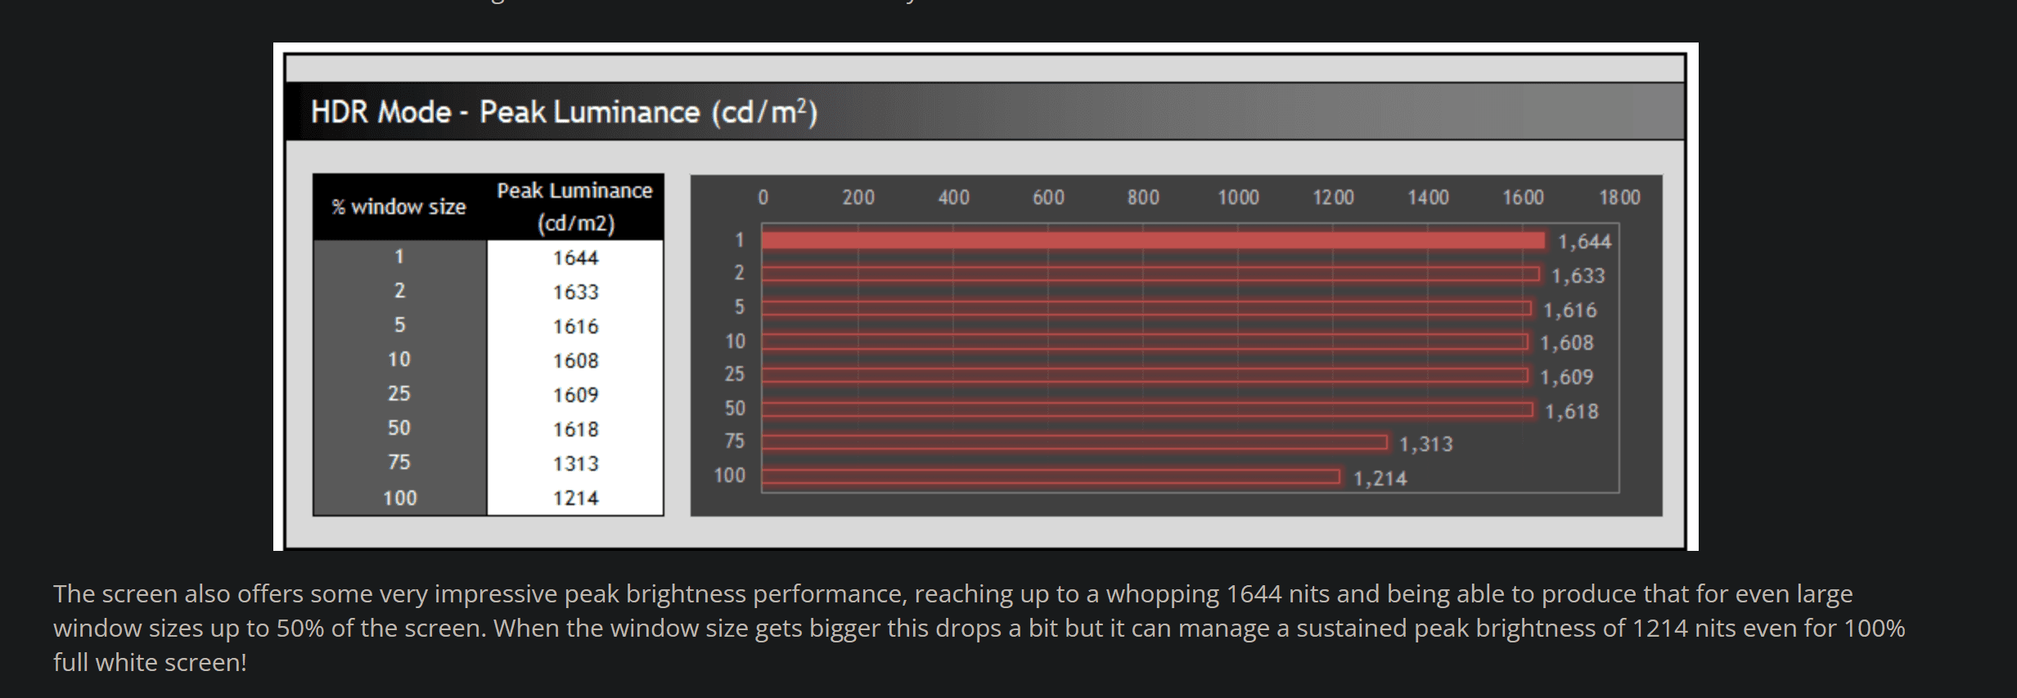This screenshot has height=698, width=2017.
Task: Click the "1,618" bar value label
Action: point(1571,412)
